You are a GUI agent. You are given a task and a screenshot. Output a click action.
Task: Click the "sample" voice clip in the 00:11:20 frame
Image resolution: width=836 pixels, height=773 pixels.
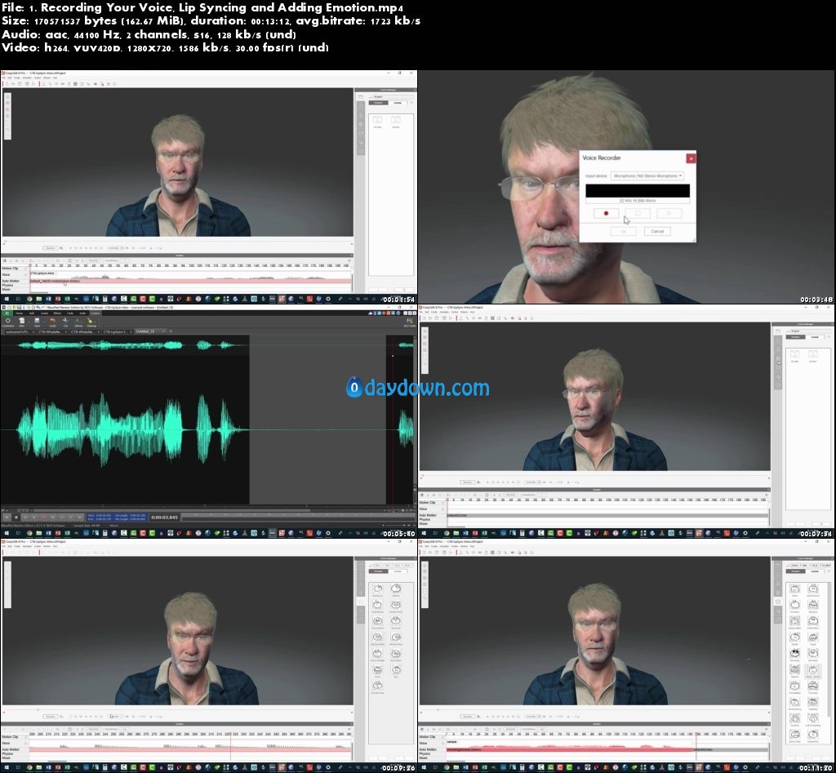coord(571,743)
